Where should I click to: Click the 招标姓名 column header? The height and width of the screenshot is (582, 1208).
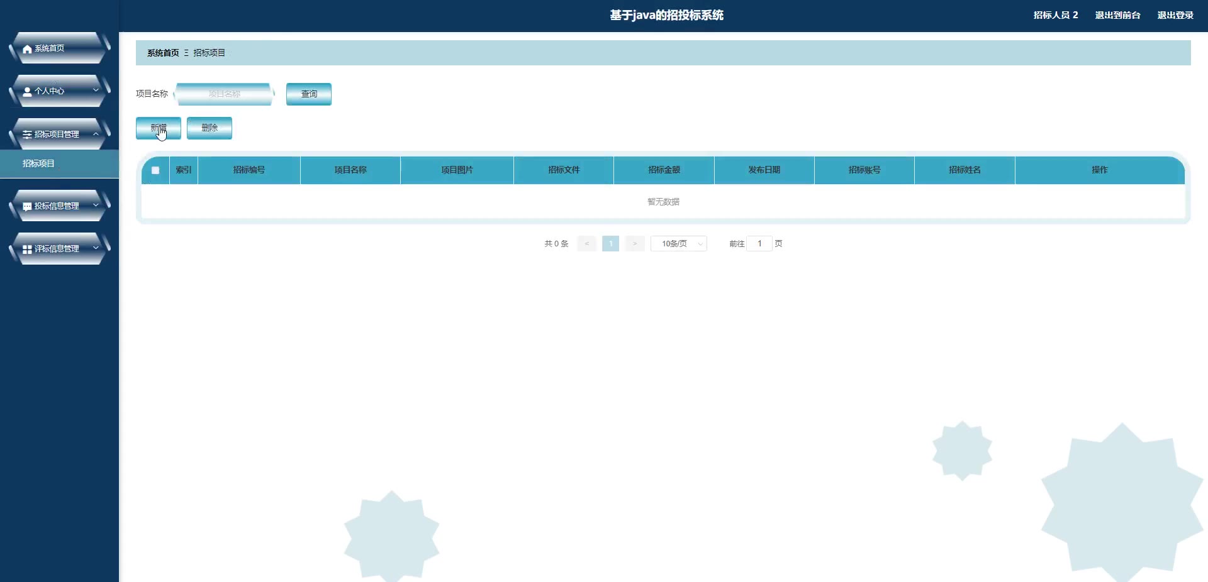(x=965, y=170)
